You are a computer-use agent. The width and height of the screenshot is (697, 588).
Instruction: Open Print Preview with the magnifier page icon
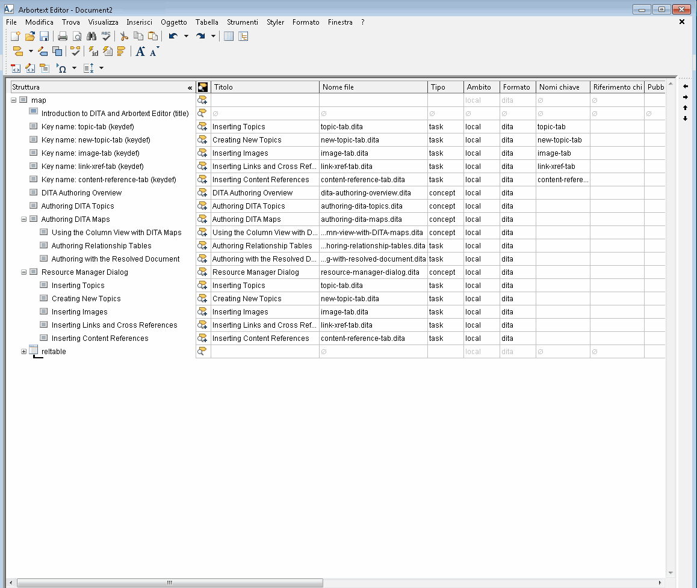point(77,37)
